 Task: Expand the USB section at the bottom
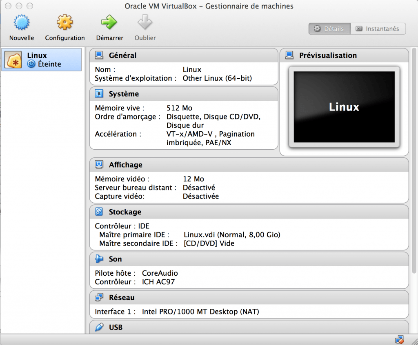pos(116,327)
